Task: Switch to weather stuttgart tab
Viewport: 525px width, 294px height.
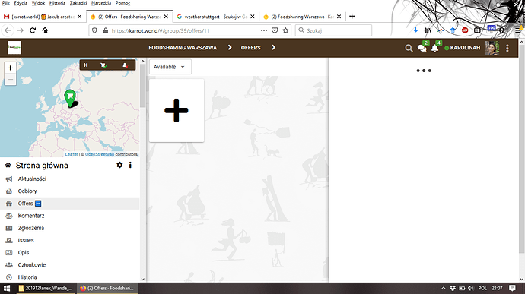Action: 215,17
